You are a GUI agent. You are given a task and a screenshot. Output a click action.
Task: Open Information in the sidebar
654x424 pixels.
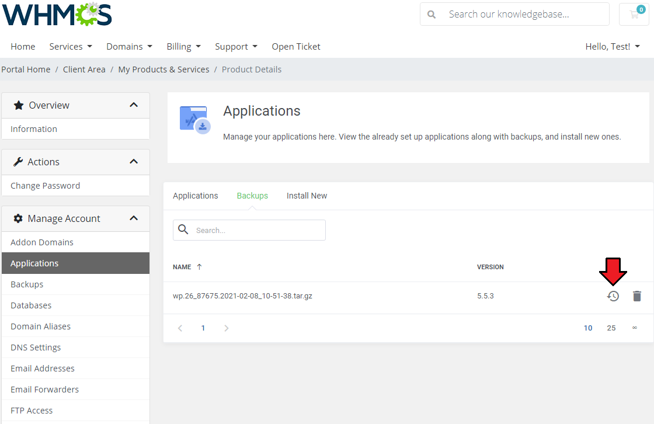pos(75,129)
